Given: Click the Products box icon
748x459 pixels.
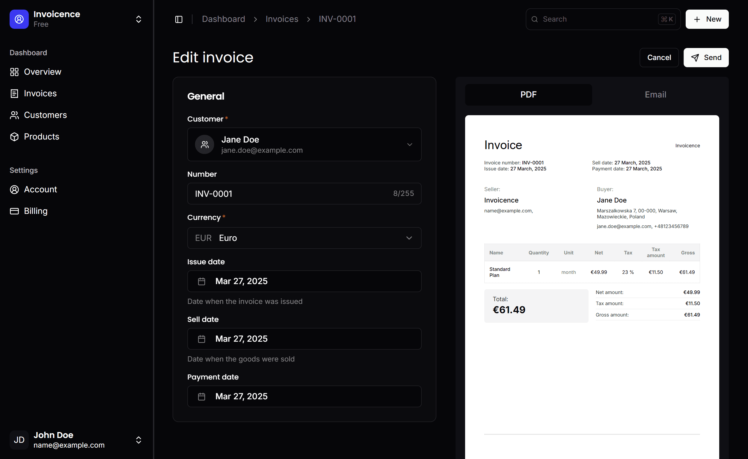Looking at the screenshot, I should pyautogui.click(x=14, y=137).
